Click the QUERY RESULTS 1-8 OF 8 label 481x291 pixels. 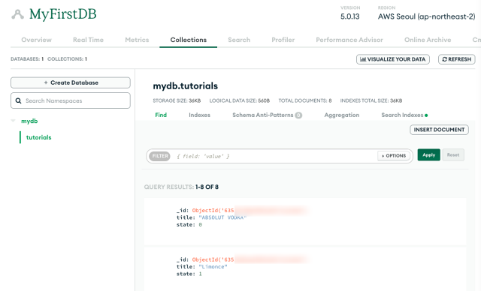coord(181,187)
